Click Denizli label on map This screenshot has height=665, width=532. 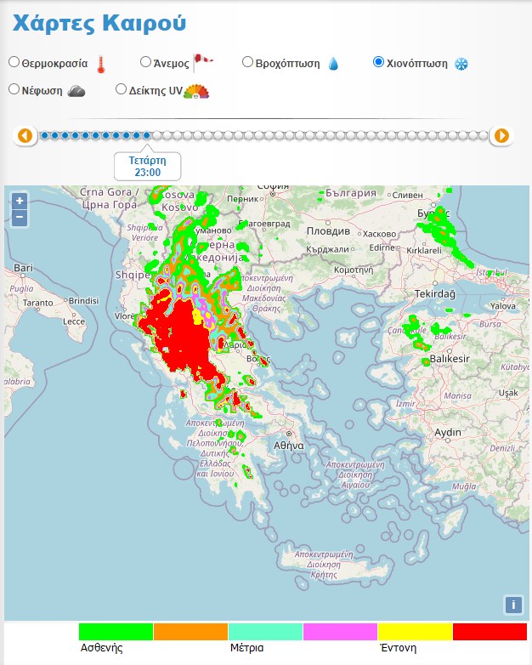(x=502, y=448)
